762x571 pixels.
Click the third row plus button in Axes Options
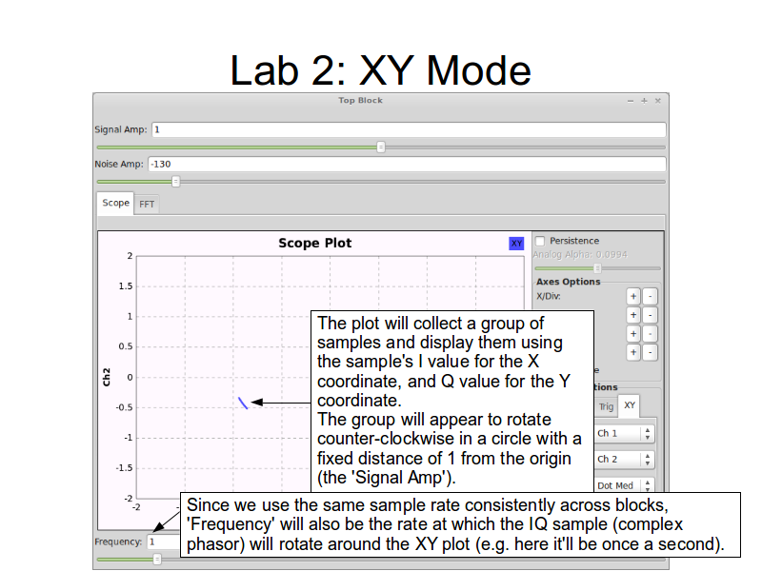point(632,334)
